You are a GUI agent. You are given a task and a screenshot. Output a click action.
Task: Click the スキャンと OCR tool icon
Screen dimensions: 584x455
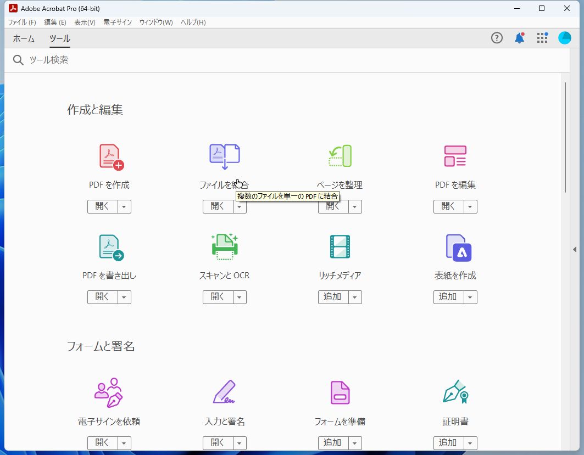(x=224, y=246)
